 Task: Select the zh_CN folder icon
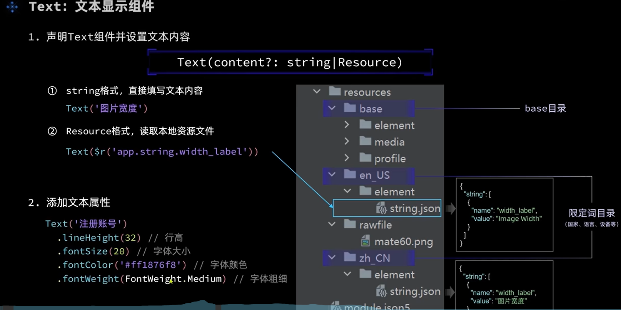click(x=350, y=257)
